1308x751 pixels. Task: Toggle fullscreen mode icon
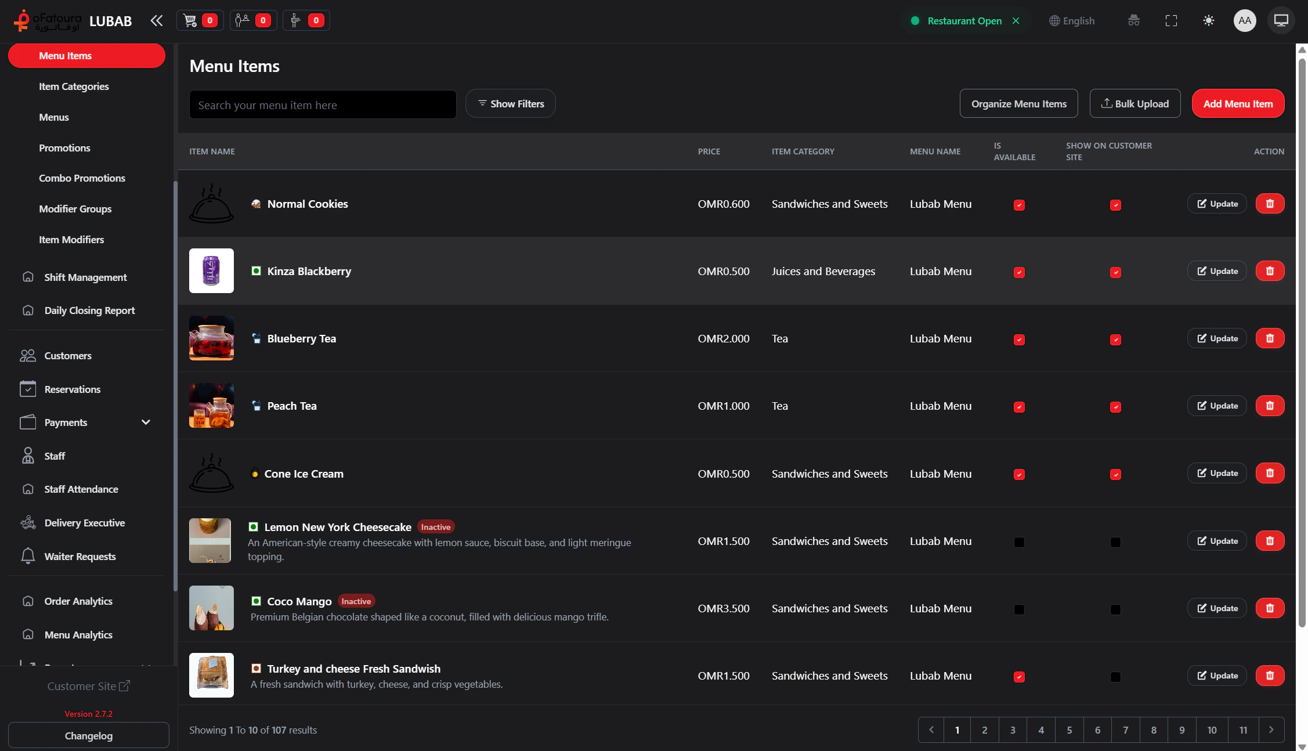[1171, 21]
